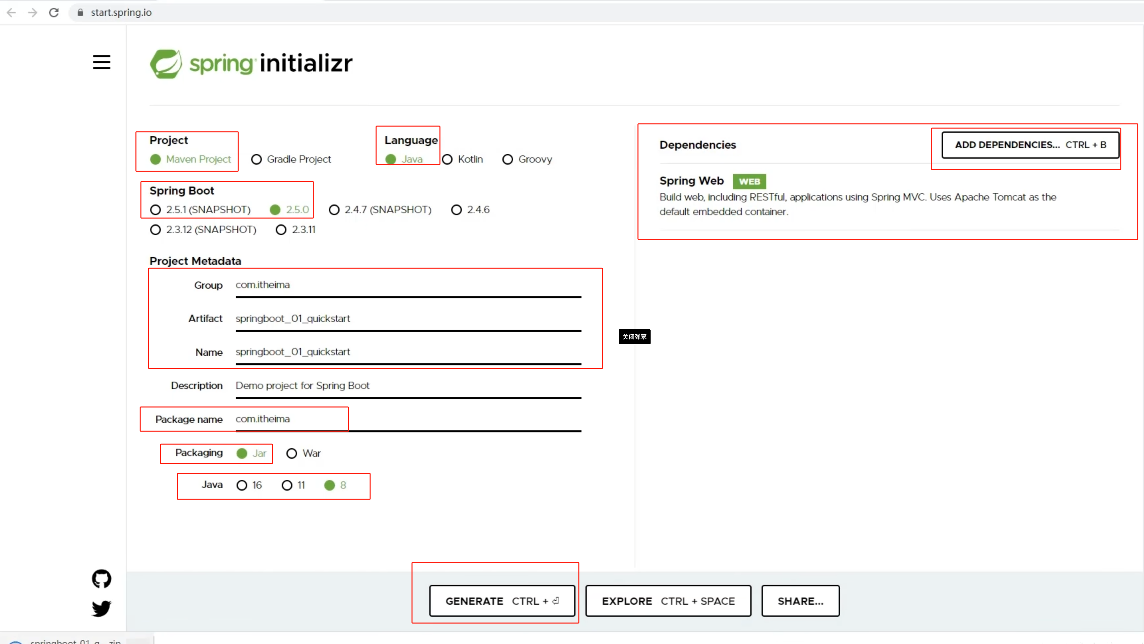Pick Java version 16
Viewport: 1144px width, 644px height.
point(249,486)
